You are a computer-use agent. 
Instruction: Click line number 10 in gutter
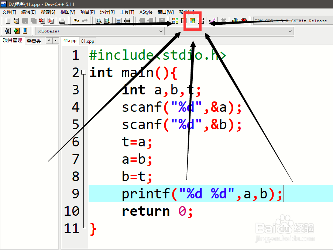click(x=72, y=211)
